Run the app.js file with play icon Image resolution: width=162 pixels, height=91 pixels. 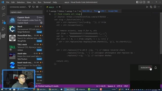tap(147, 7)
